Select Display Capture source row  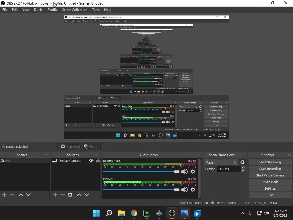pos(76,161)
